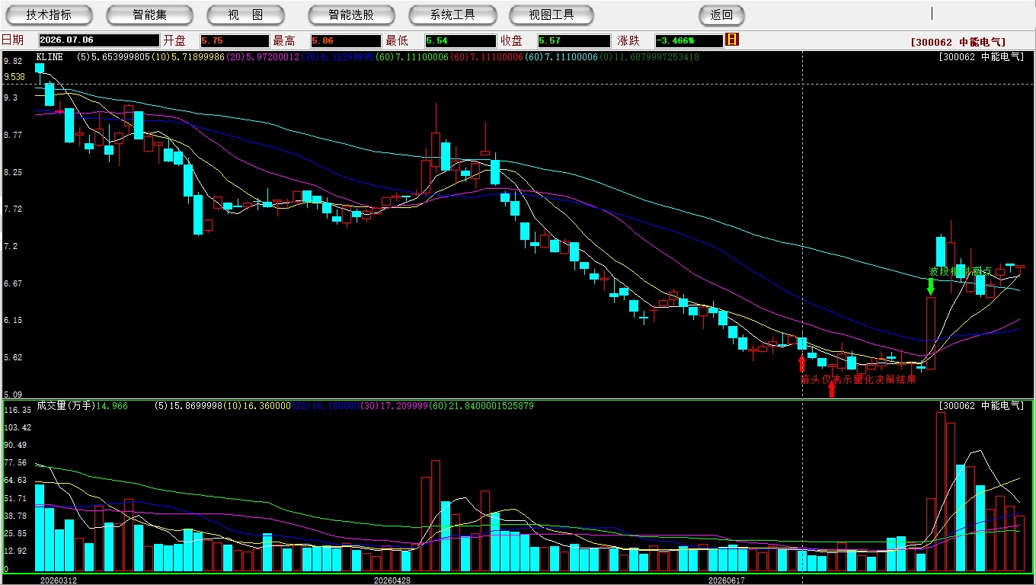Screen dimensions: 1036x585
Task: Click the 箭头仅表示量化决策结果 annotation text
Action: [858, 379]
